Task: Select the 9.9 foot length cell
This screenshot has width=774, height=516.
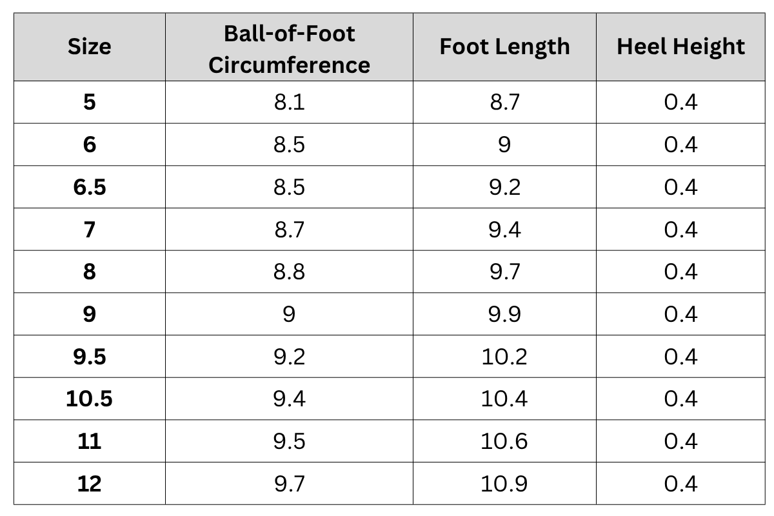Action: (x=504, y=314)
